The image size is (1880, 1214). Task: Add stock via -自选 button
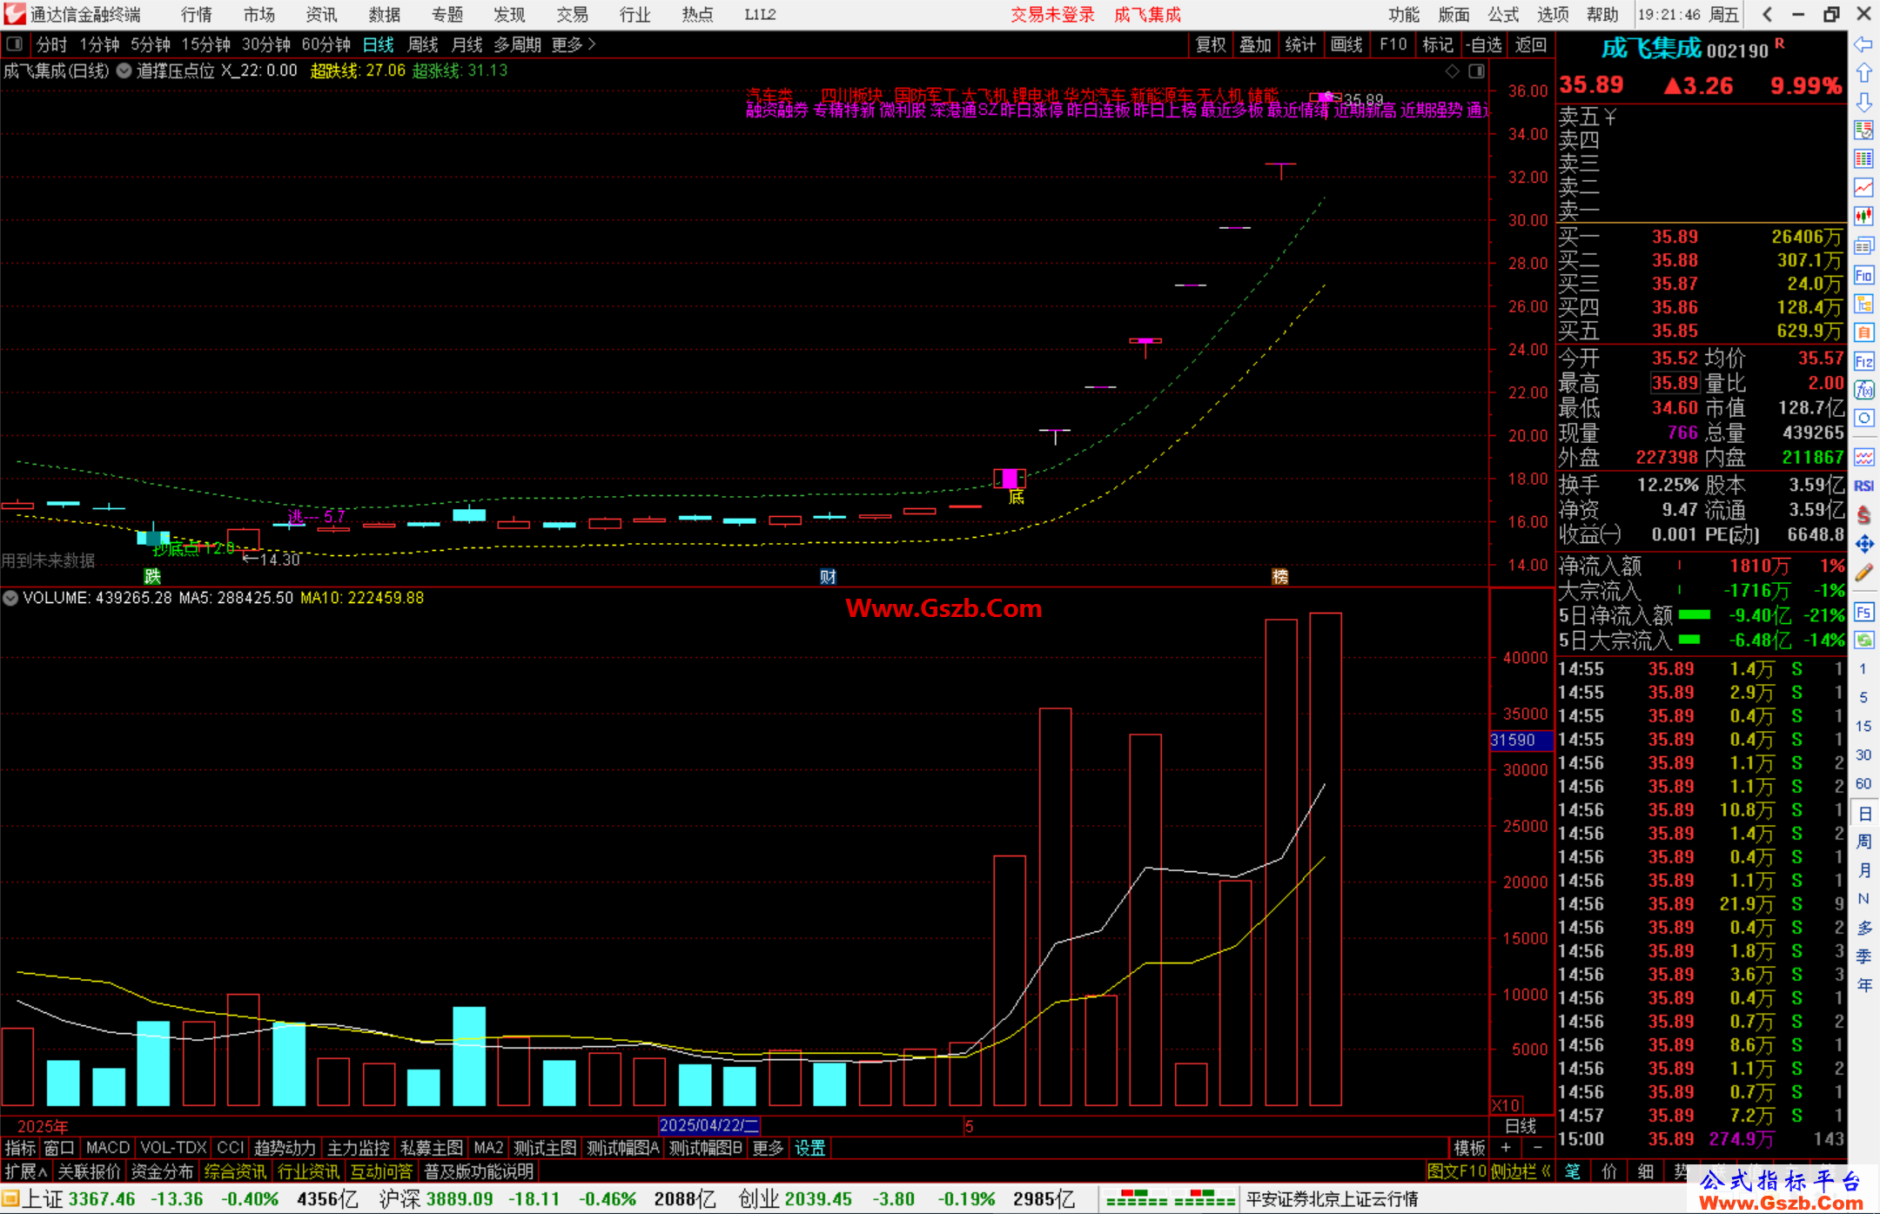tap(1483, 44)
